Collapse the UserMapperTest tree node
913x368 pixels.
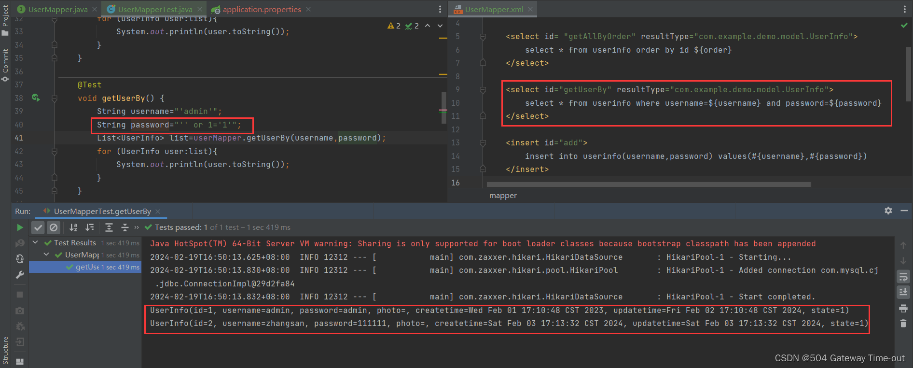coord(46,255)
